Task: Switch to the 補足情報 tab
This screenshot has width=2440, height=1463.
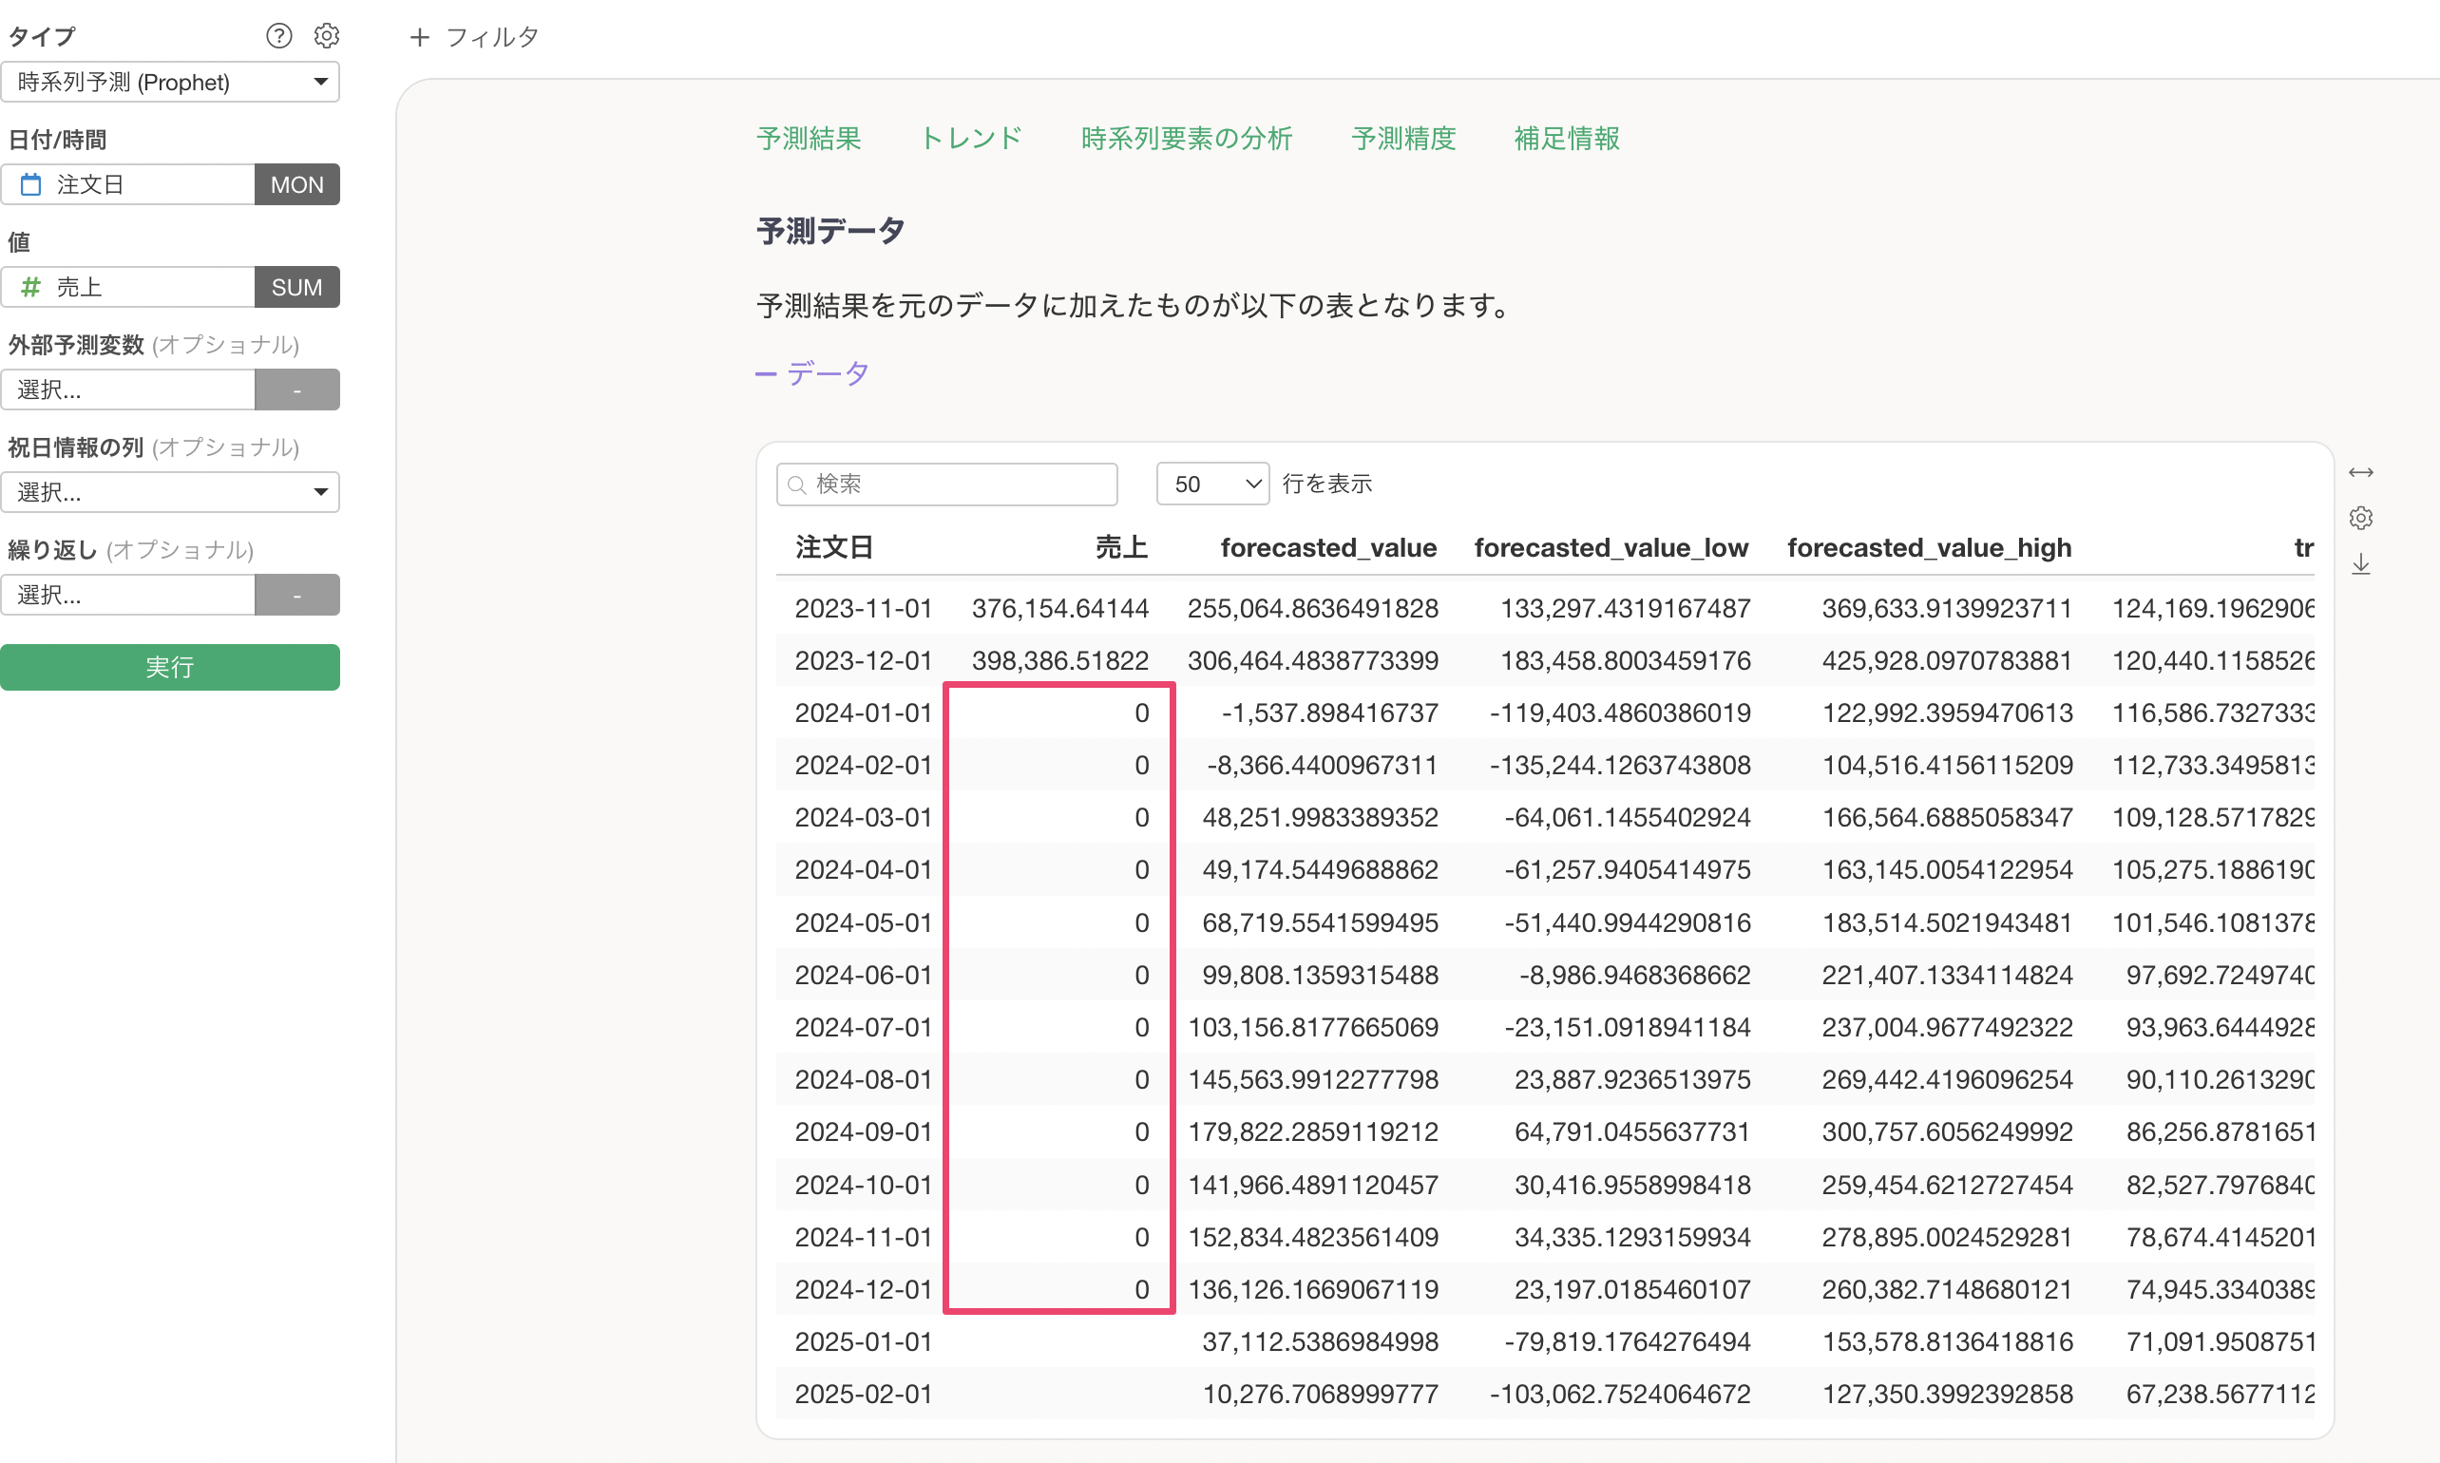Action: 1568,139
